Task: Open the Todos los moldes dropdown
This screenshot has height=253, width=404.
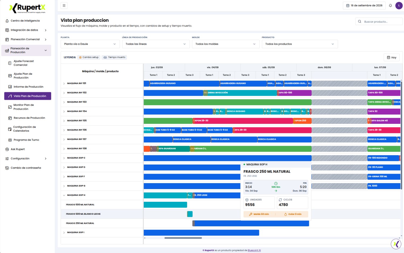Action: [225, 44]
